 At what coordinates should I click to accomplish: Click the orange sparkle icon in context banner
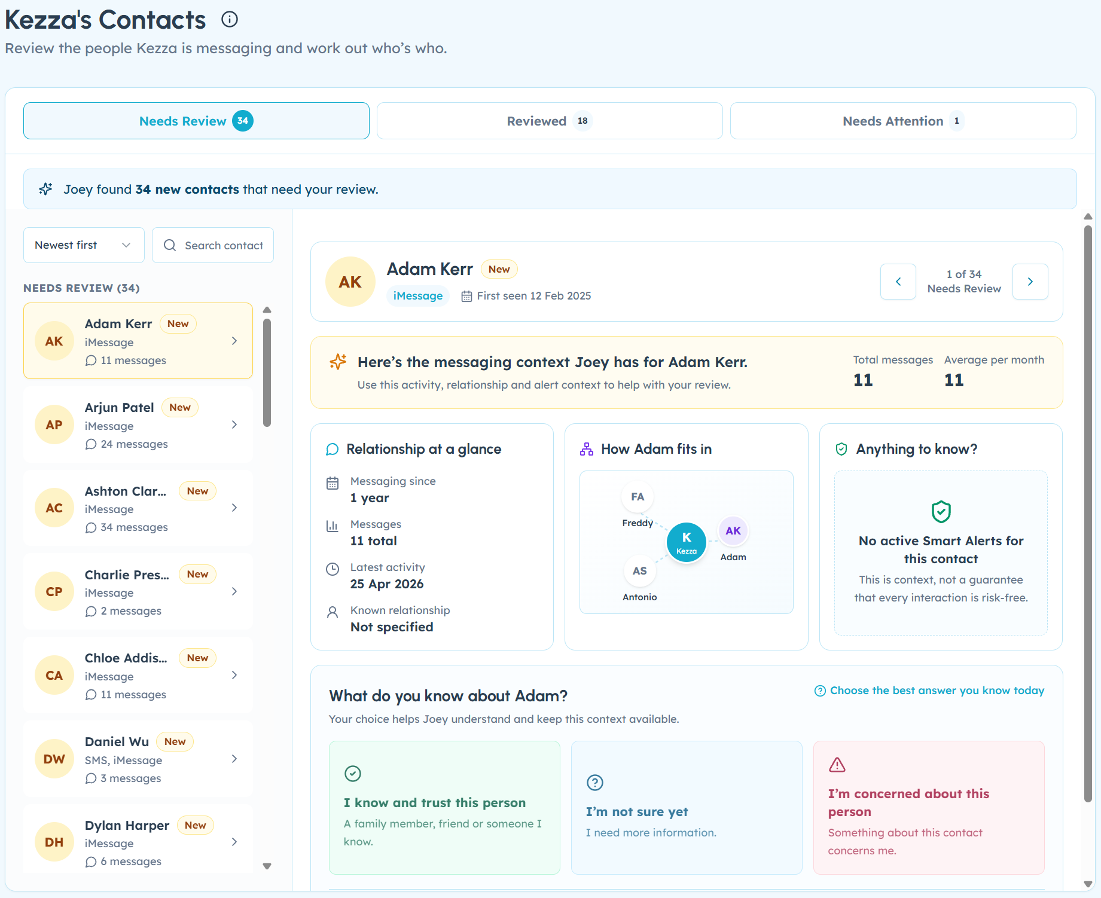click(x=338, y=362)
